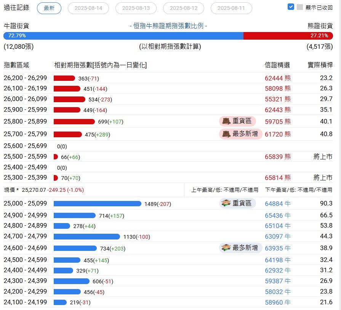This screenshot has height=310, width=341.
Task: Open bear warrant 65839 link
Action: (x=278, y=157)
